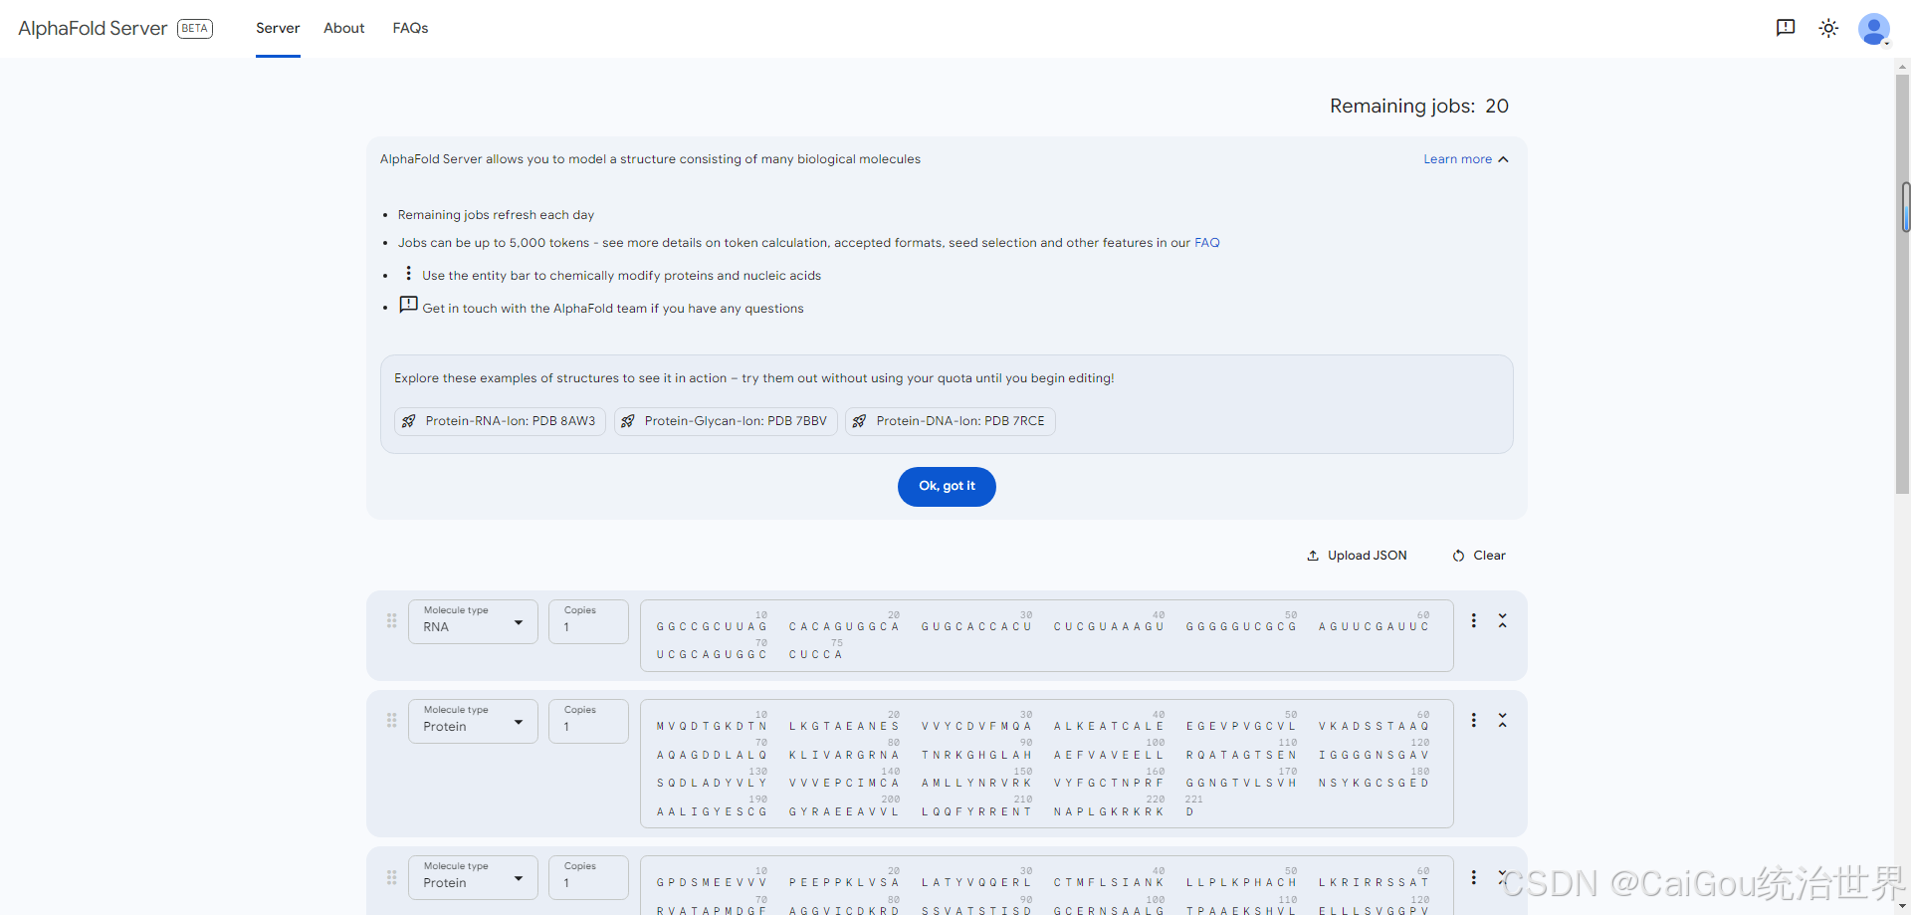Collapse the MVQDTGKDTN protein row with the chevron toggle
The width and height of the screenshot is (1911, 915).
(1503, 720)
